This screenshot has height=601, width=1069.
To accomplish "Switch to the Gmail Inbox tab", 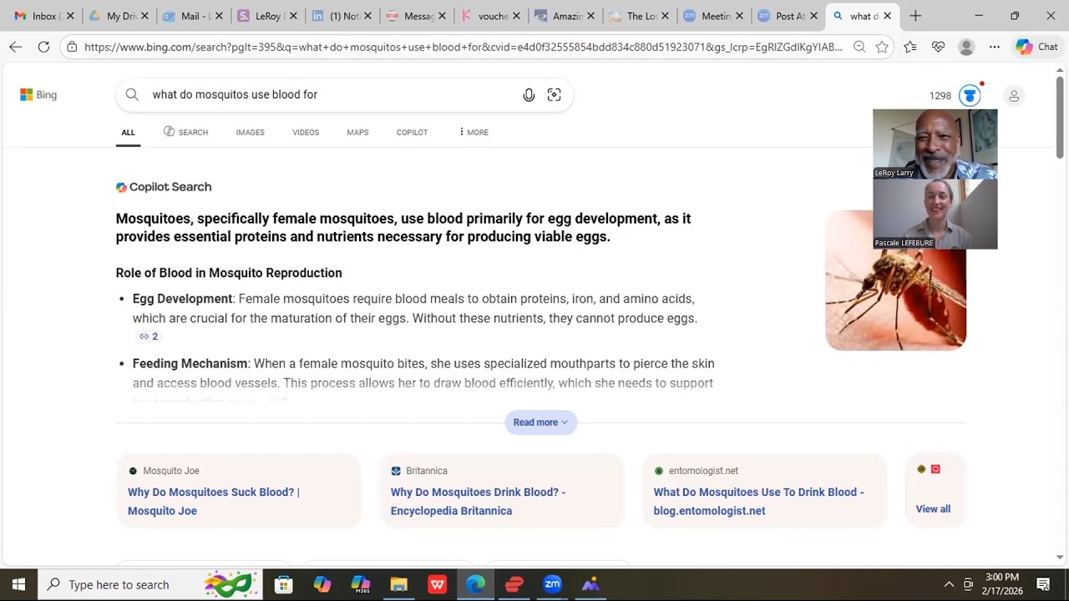I will tap(37, 16).
